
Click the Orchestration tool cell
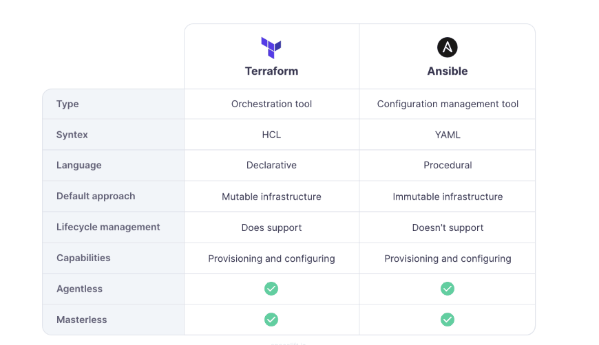271,104
